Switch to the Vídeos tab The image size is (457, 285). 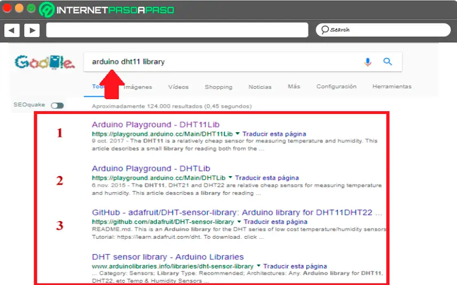tap(178, 87)
